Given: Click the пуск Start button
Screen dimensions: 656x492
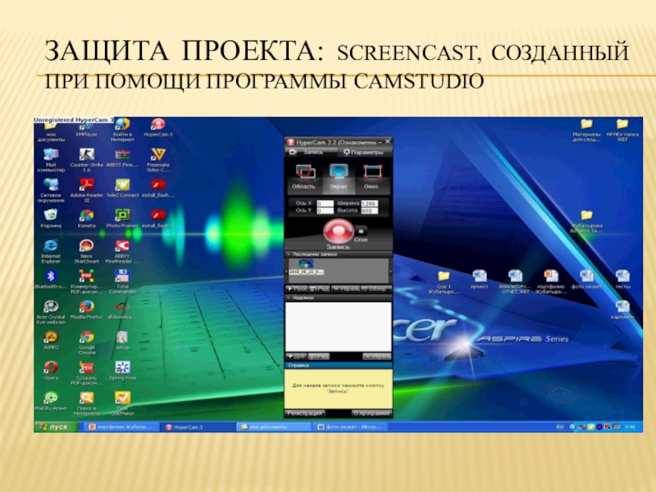Looking at the screenshot, I should [x=56, y=426].
